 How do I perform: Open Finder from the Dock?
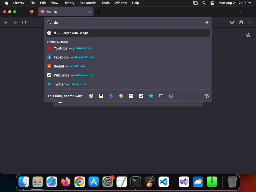pos(24,182)
